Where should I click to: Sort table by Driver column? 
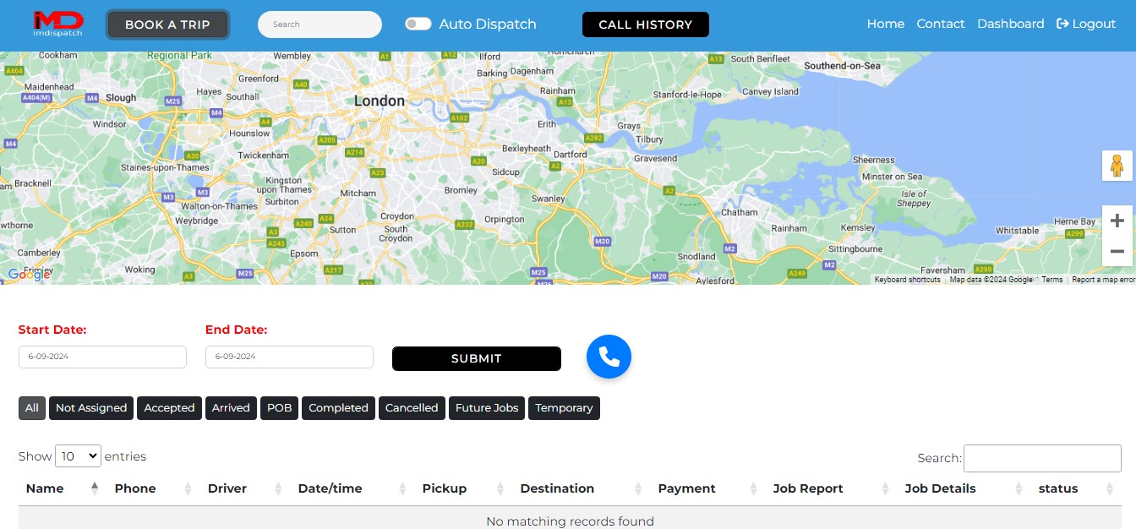[x=245, y=488]
